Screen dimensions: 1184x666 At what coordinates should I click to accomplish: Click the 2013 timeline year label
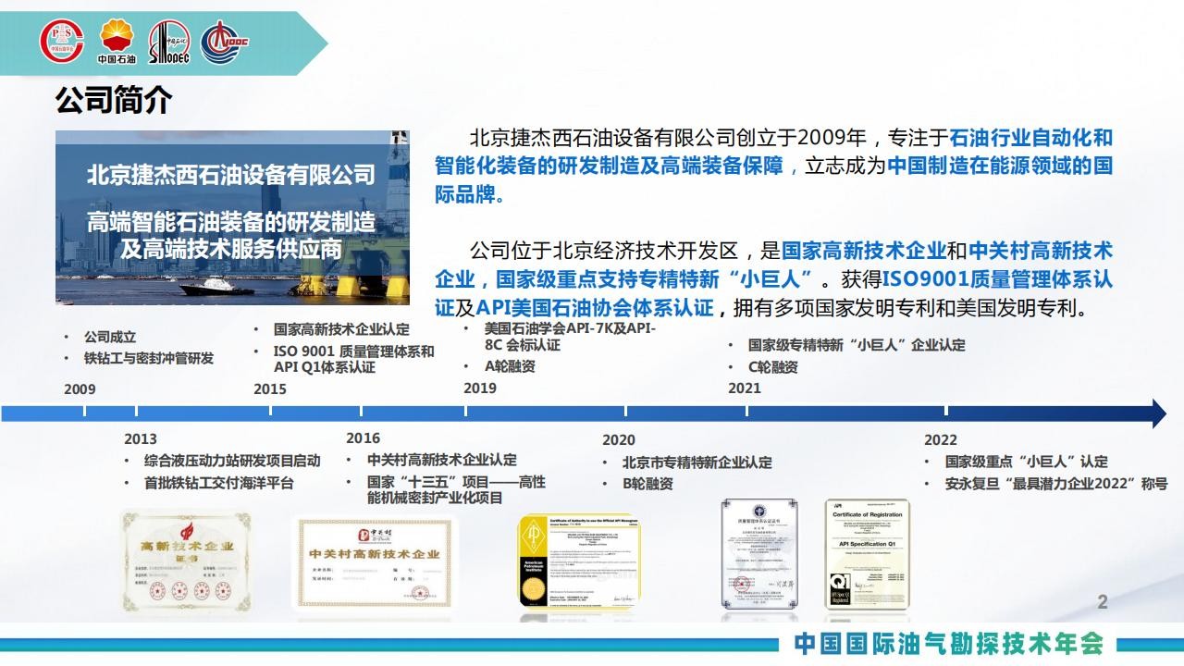click(141, 438)
